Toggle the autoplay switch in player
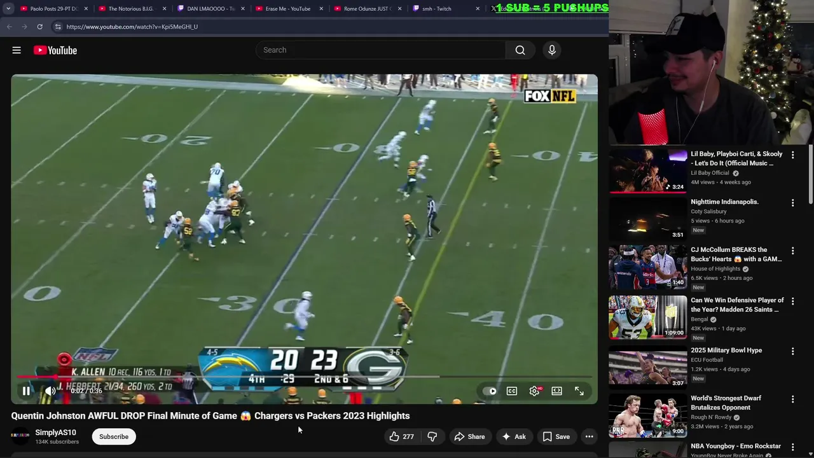The image size is (814, 458). tap(490, 391)
